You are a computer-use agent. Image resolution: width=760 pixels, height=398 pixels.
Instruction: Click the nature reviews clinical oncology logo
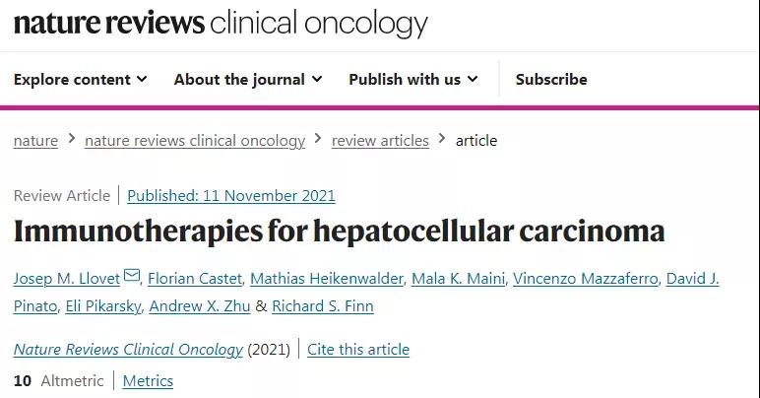(x=221, y=23)
